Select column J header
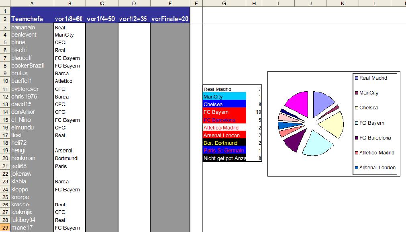The width and height of the screenshot is (406, 232). [310, 3]
